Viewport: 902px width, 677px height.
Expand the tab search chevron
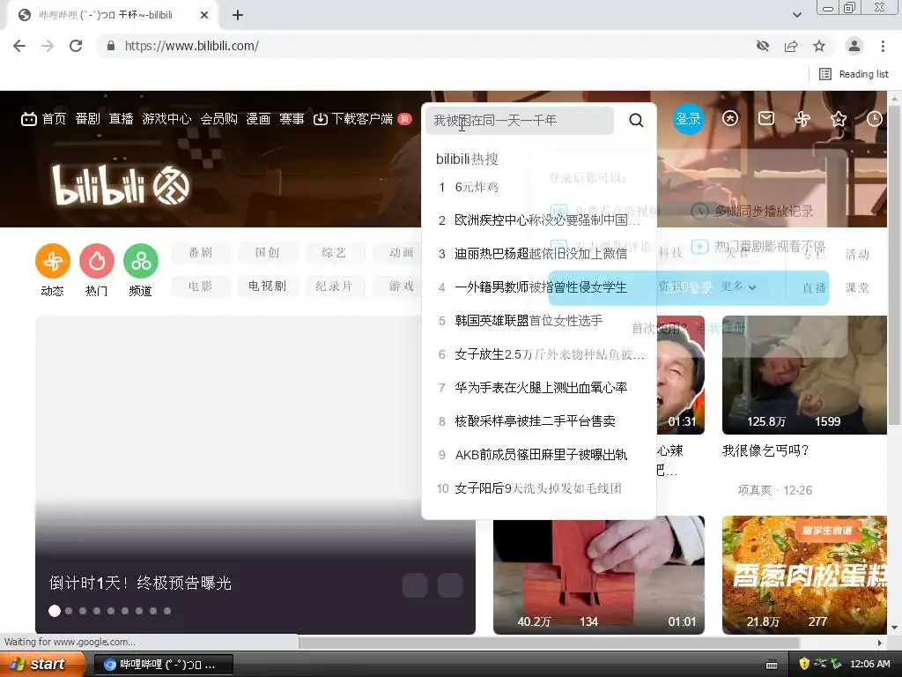pyautogui.click(x=796, y=16)
